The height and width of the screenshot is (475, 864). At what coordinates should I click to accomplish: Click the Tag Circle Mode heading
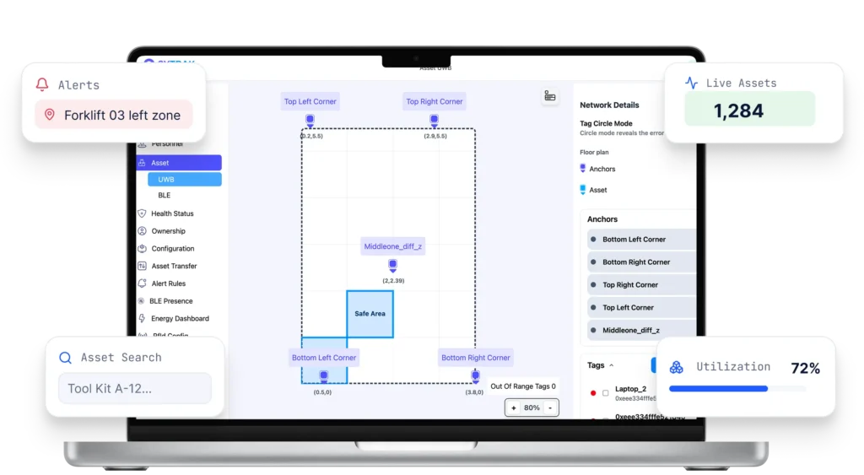pos(606,123)
